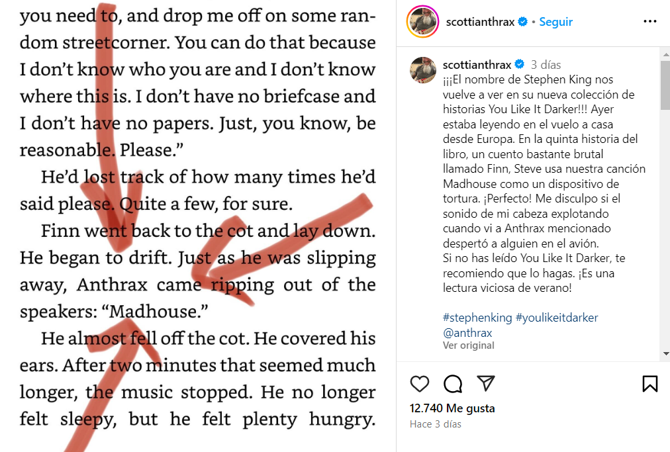Visit the @anthrax mention
Viewport: 670px width, 452px height.
pyautogui.click(x=466, y=332)
